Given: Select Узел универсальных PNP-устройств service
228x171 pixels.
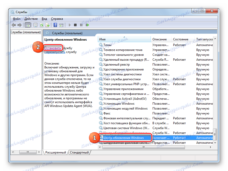Looking at the screenshot, I should tap(156, 84).
